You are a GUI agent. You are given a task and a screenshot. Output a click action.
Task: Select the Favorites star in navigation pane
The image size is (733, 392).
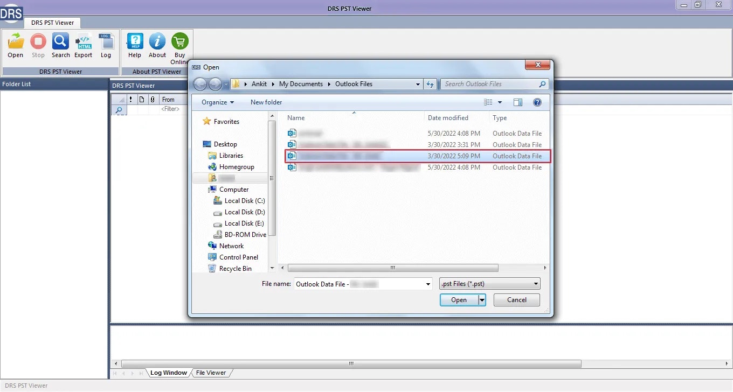(206, 121)
